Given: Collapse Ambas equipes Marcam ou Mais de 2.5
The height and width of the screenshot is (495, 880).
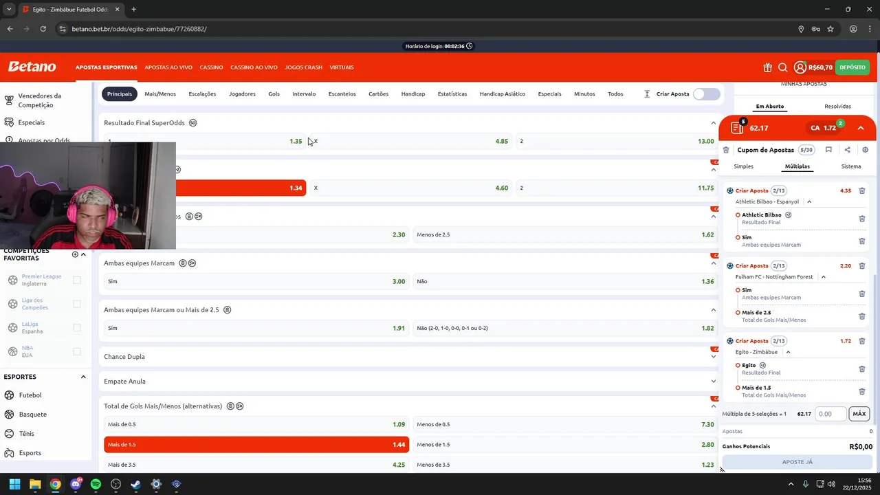Looking at the screenshot, I should click(713, 310).
